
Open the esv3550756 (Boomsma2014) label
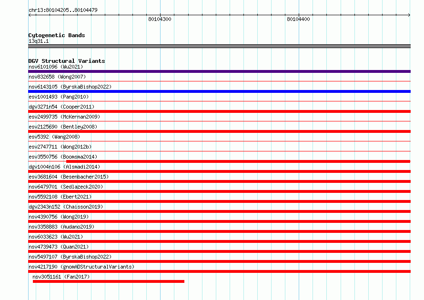click(63, 157)
